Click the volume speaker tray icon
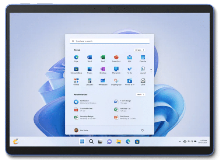221x160 pixels. click(192, 141)
